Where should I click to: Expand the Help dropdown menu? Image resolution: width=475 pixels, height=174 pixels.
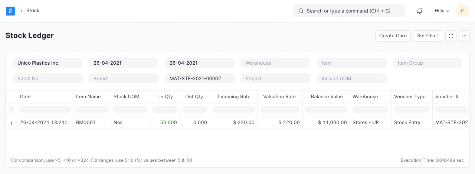pos(442,11)
